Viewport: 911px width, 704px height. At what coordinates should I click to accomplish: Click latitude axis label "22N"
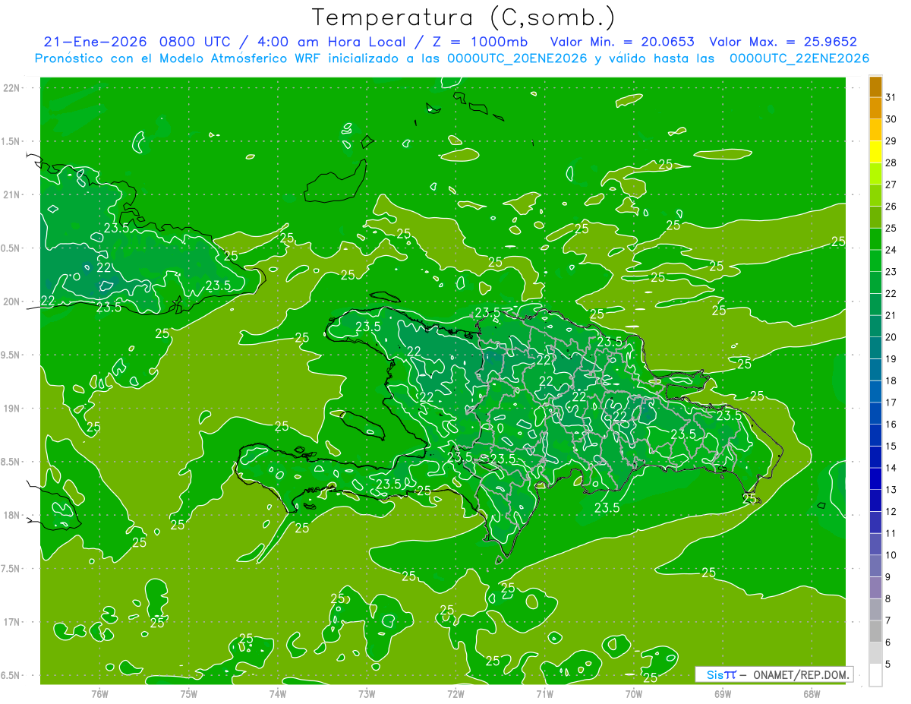pyautogui.click(x=13, y=87)
